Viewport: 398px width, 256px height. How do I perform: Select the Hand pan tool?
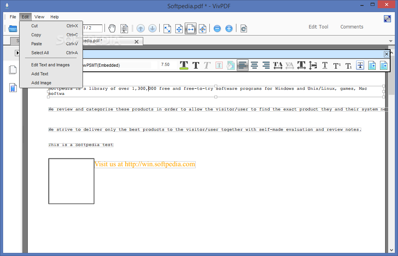[112, 28]
